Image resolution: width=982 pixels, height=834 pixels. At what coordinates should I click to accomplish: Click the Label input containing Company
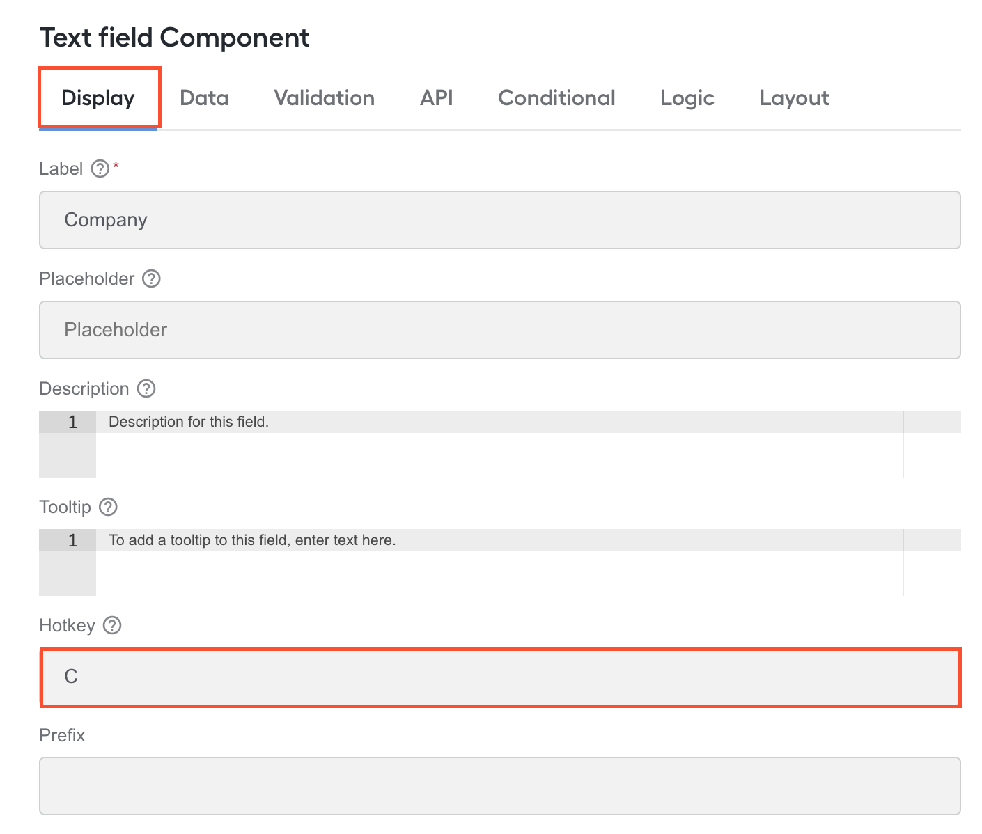pos(500,220)
